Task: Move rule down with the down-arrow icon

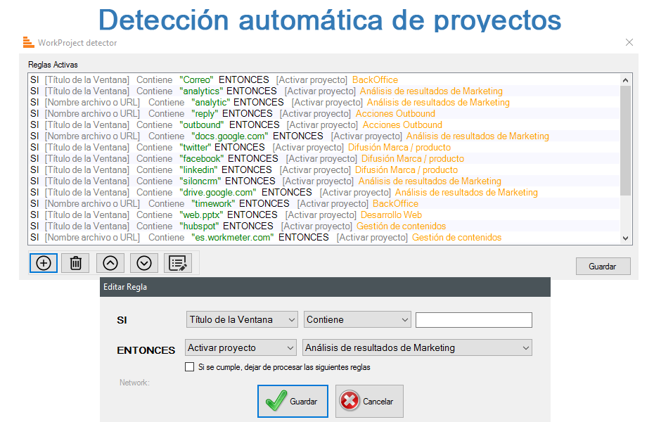Action: click(x=144, y=263)
